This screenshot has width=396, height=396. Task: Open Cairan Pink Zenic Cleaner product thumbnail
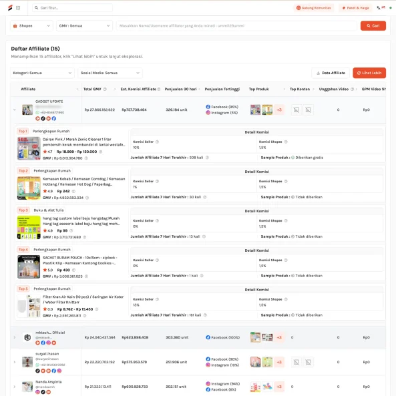[29, 148]
